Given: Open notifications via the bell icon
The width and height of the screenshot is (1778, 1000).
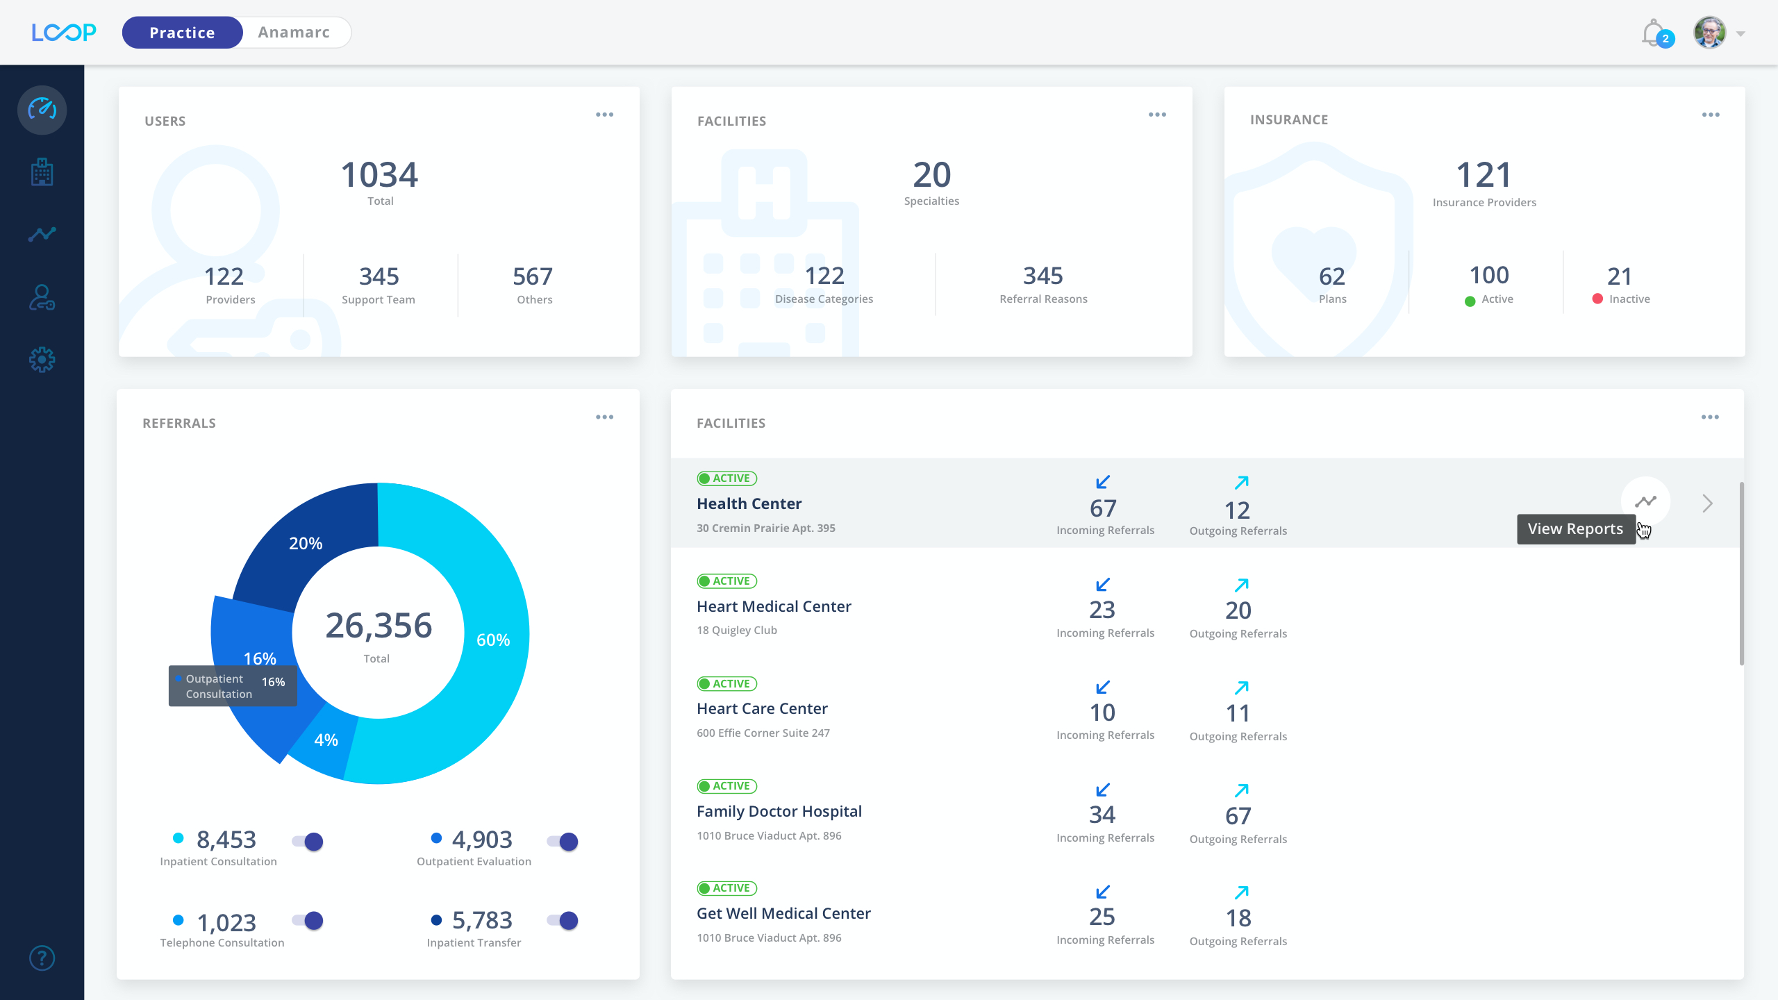Looking at the screenshot, I should click(1654, 31).
